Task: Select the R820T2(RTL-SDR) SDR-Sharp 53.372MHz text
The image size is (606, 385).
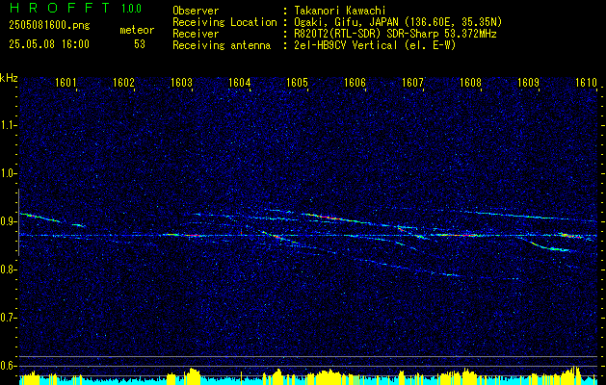Action: coord(395,34)
